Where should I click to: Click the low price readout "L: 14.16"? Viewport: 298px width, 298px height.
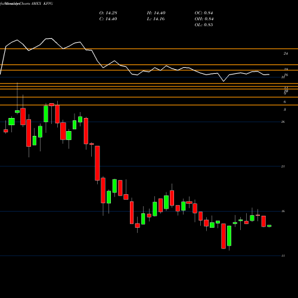156,19
